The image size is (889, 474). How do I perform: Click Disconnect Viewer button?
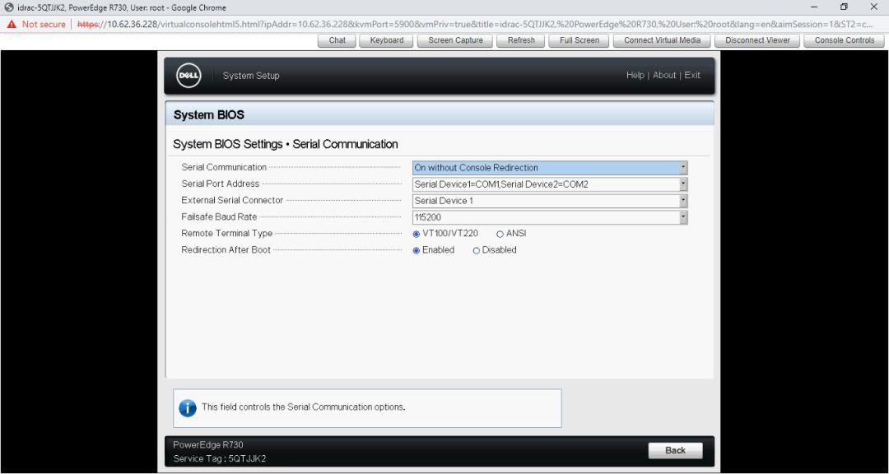click(x=757, y=40)
